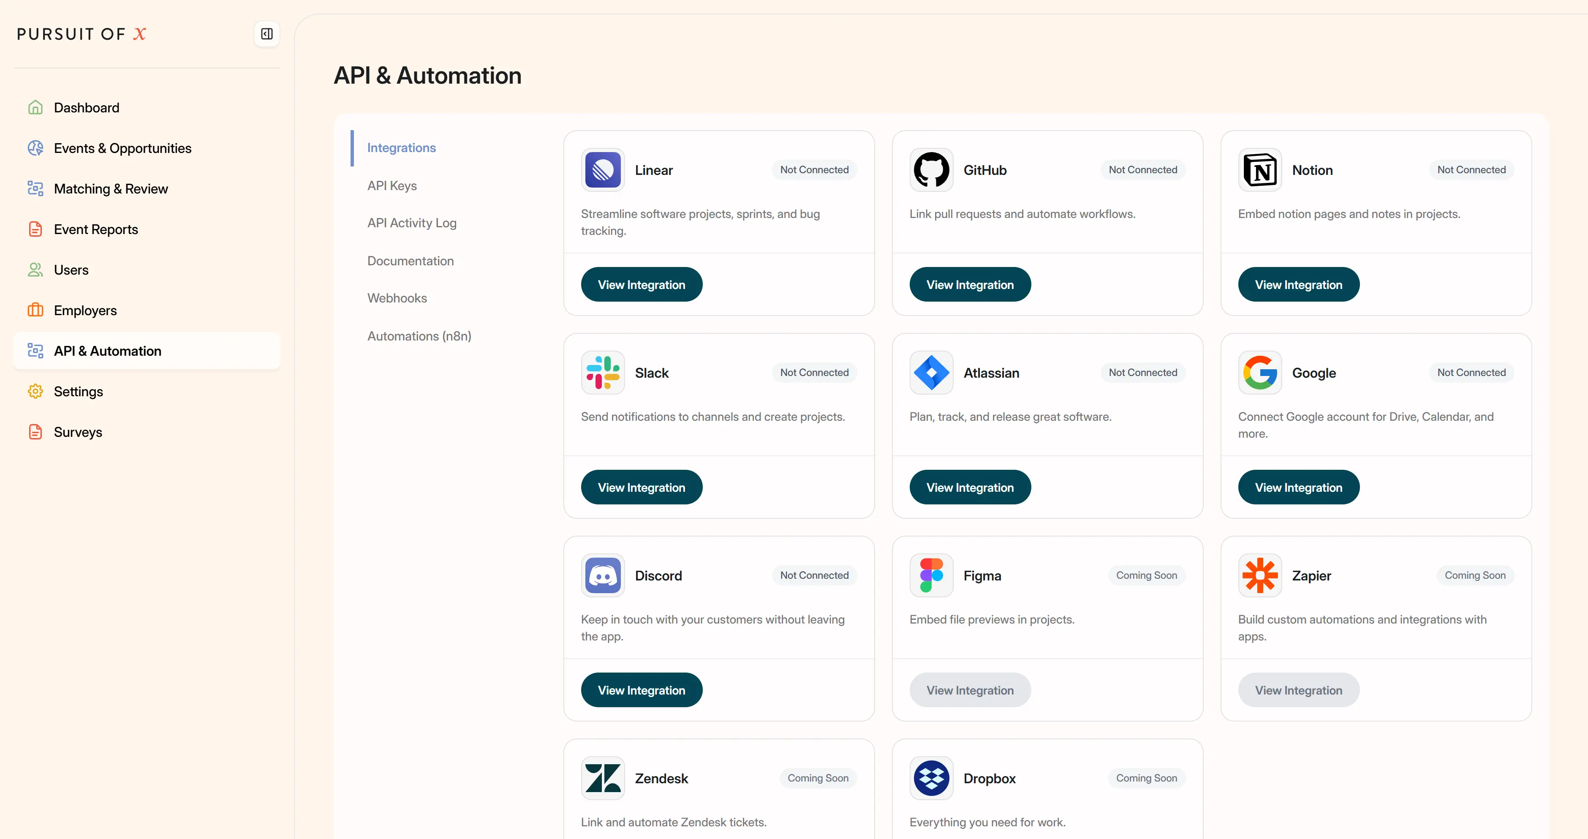View Integration for Atlassian
This screenshot has height=839, width=1588.
[x=970, y=487]
